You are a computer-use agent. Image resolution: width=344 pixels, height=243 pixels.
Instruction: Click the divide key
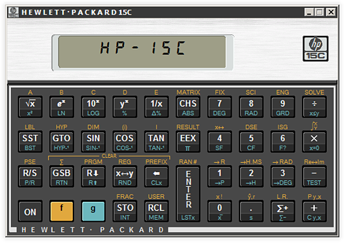[314, 107]
